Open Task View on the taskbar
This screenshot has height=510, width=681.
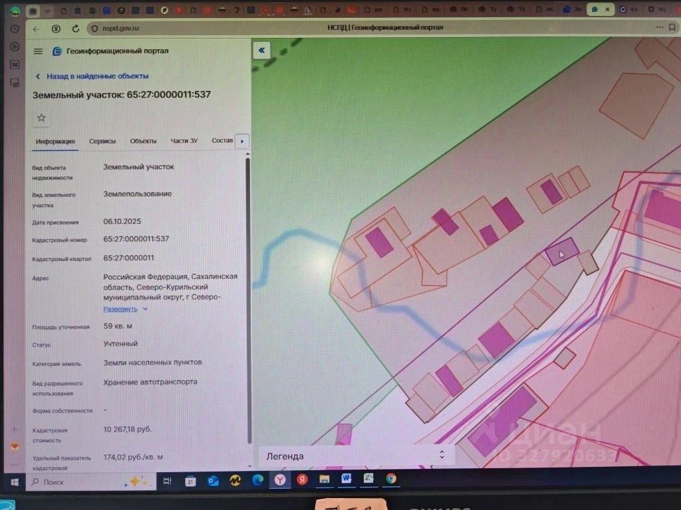(x=167, y=481)
